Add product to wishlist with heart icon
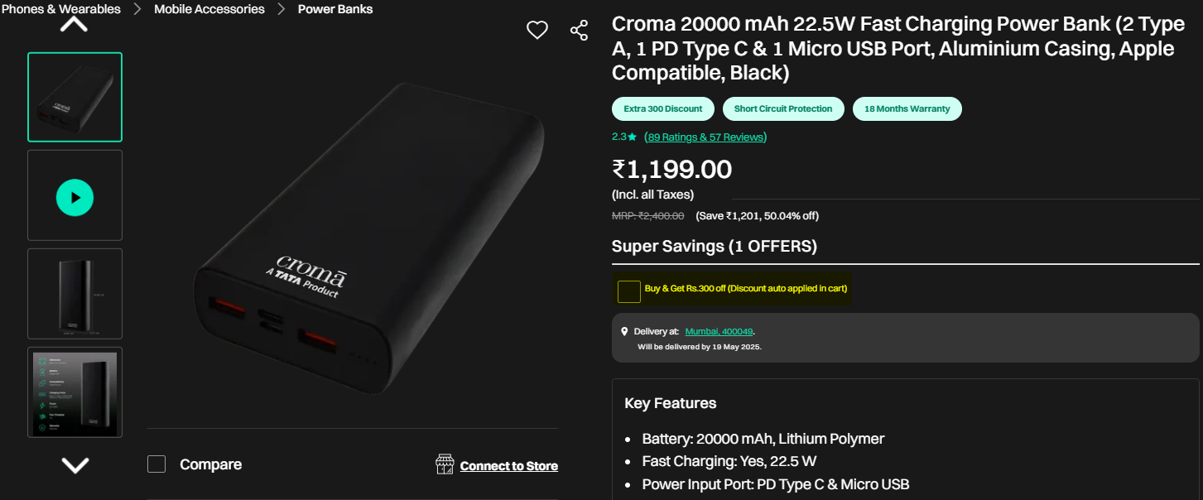 [537, 31]
